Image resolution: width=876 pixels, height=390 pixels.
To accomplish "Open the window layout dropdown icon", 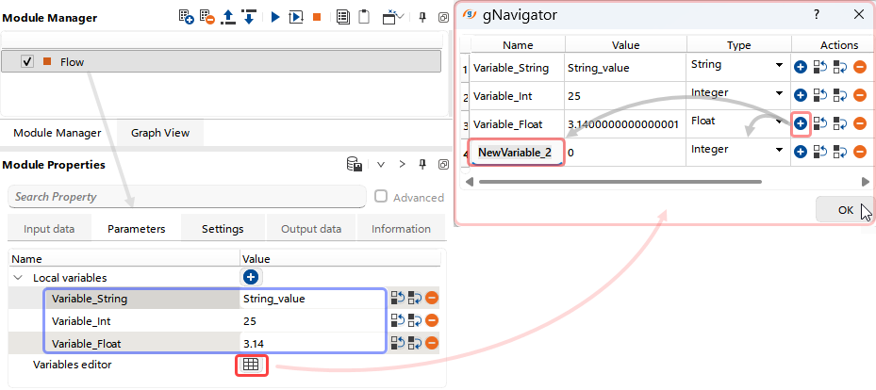I will (393, 17).
